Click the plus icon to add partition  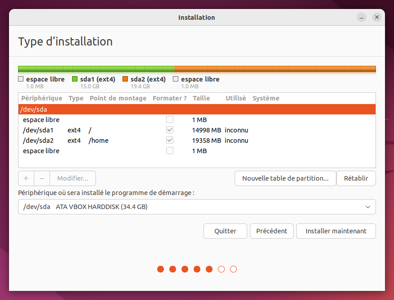[26, 178]
